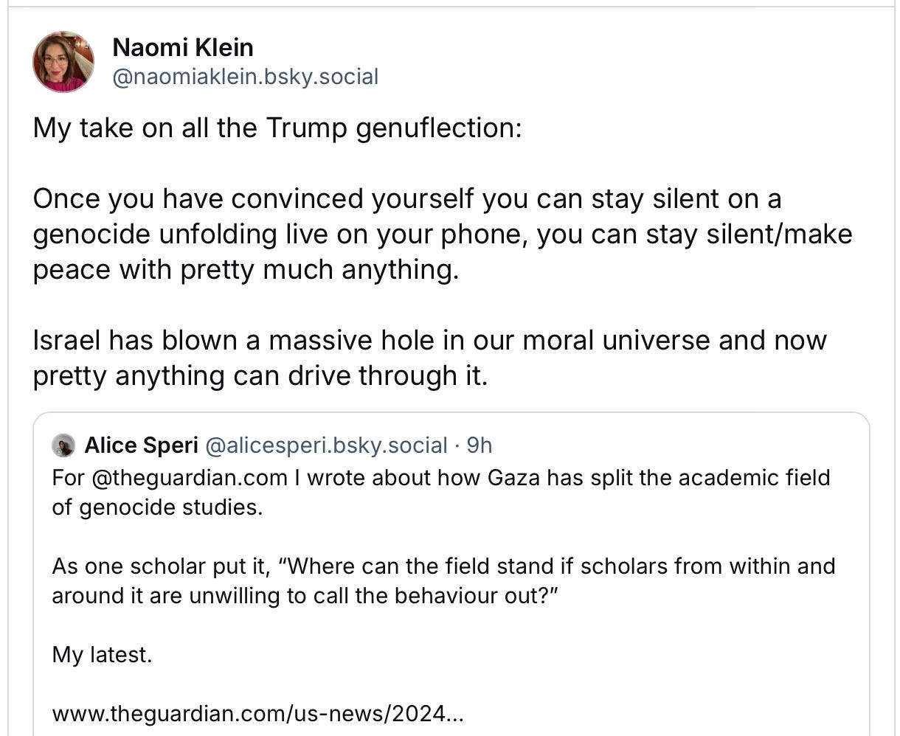Screen dimensions: 900x736
Task: Click the 'peace with pretty much anything.' line
Action: [246, 270]
